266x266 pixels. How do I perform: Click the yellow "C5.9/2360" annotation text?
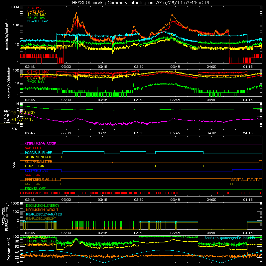pos(23,113)
